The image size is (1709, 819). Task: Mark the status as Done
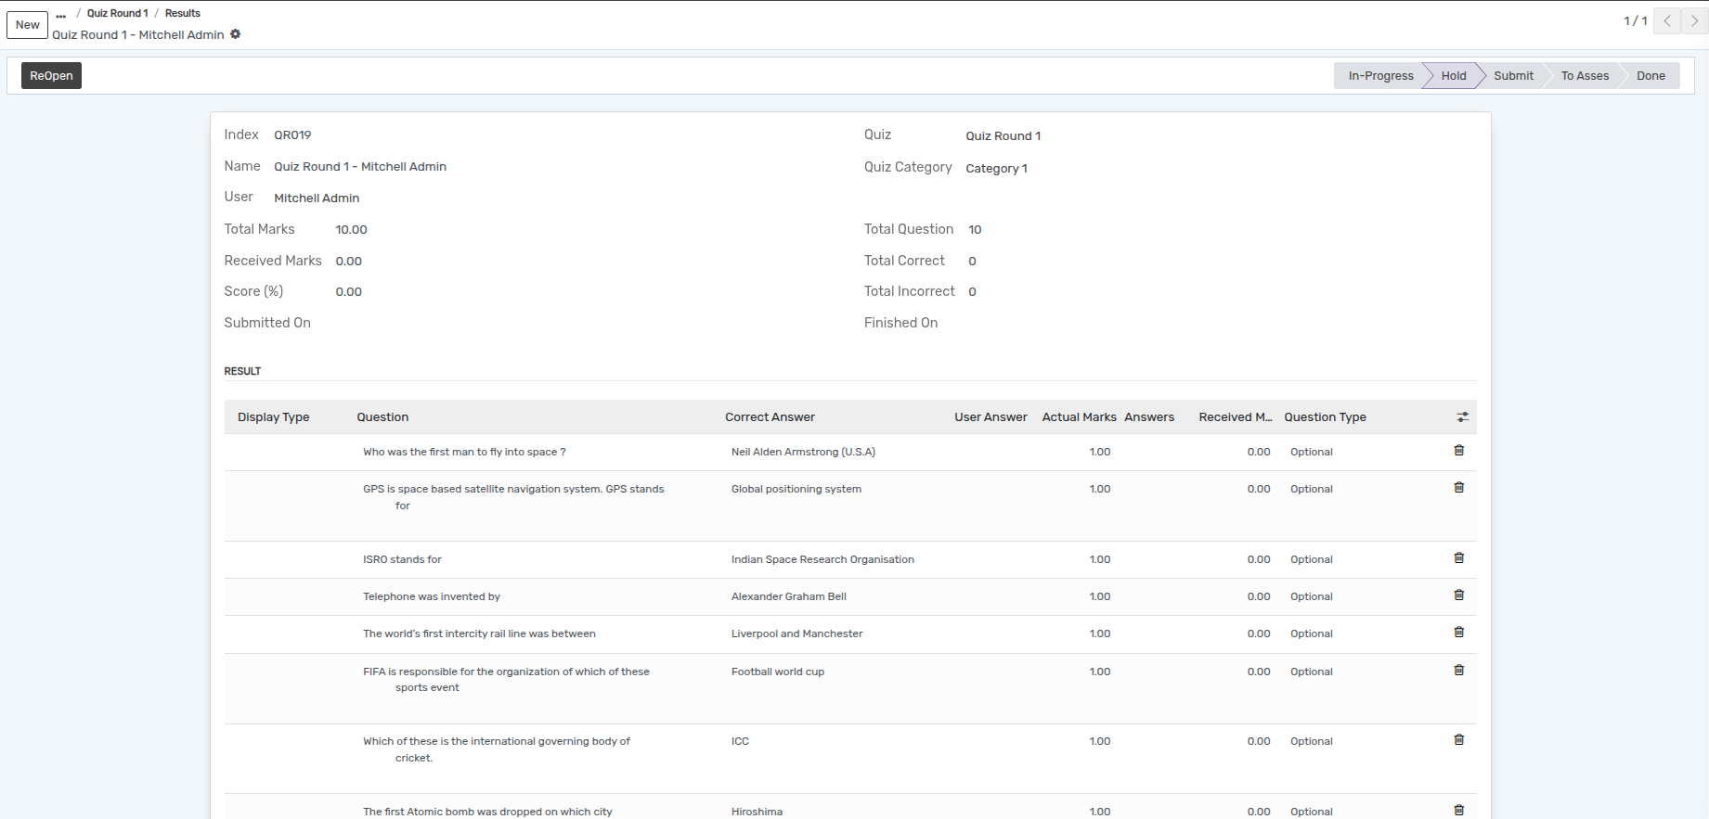tap(1651, 76)
